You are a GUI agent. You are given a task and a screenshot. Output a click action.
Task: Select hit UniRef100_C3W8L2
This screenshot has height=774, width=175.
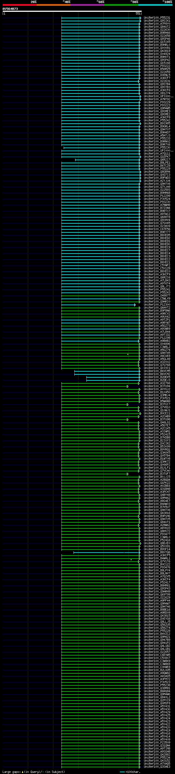[x=157, y=347]
